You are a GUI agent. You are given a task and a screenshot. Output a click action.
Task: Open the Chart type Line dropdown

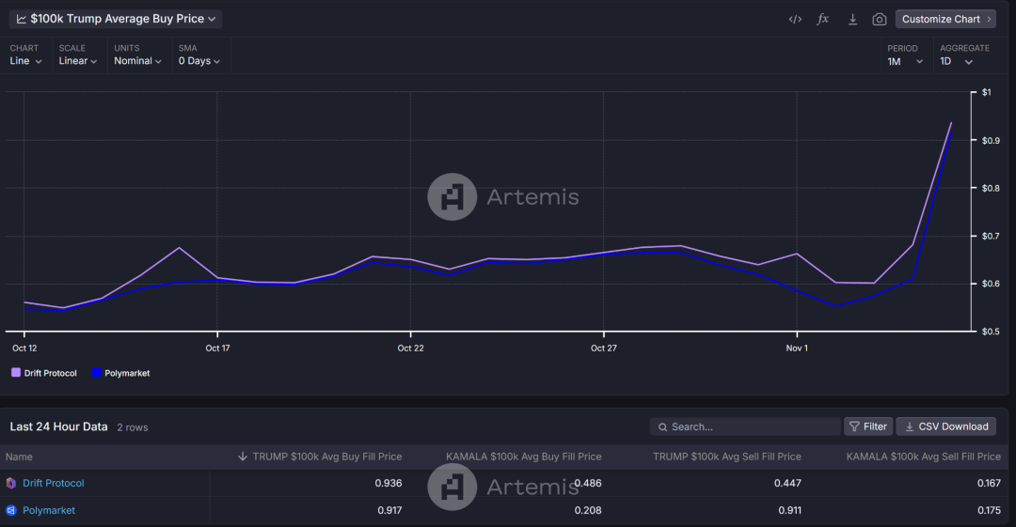[x=26, y=61]
